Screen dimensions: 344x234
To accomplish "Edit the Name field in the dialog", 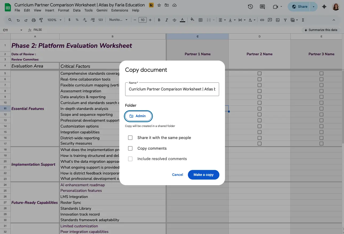I will click(172, 89).
